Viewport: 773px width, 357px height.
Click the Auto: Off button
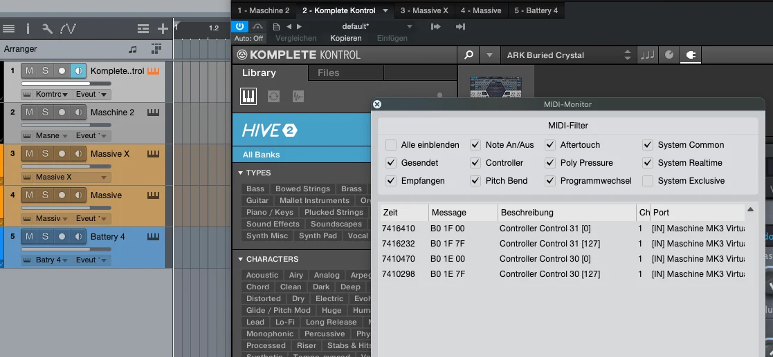click(x=248, y=38)
